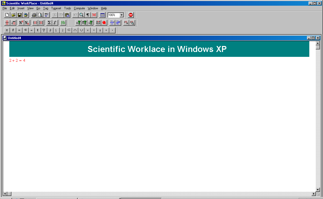Open the Insert menu
The image size is (323, 199).
click(x=21, y=8)
